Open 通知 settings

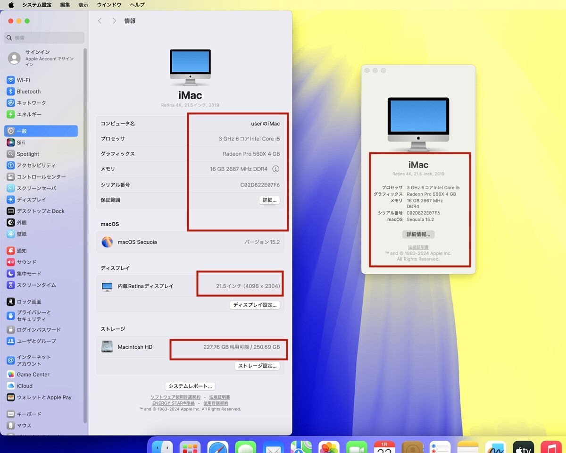pos(41,251)
